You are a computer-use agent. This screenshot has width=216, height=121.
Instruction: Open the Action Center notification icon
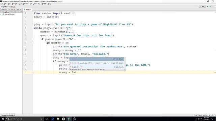(x=212, y=119)
